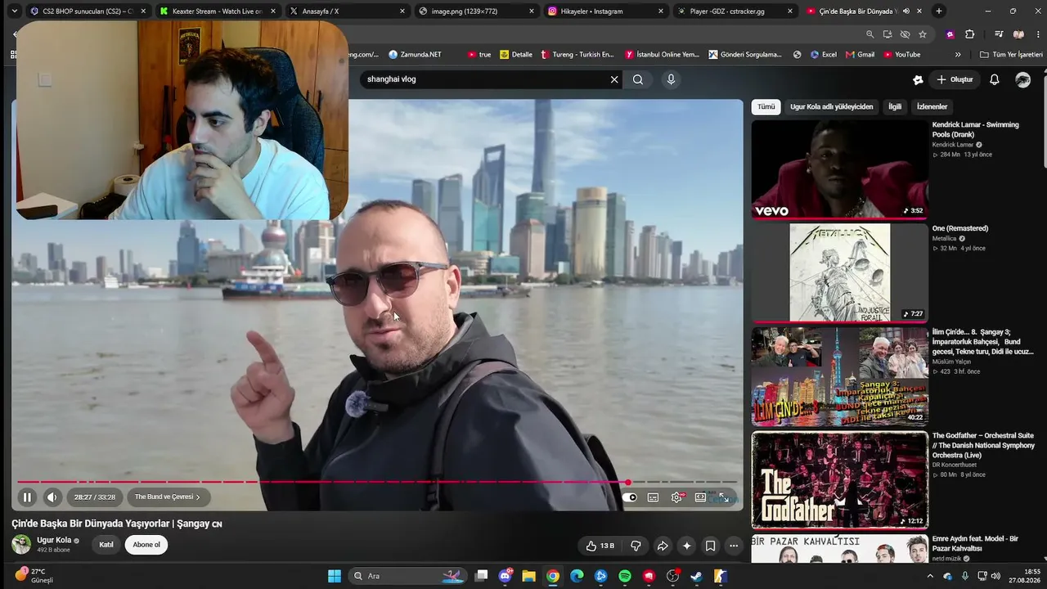Select the 'Tümü' filter chip
This screenshot has height=589, width=1047.
[766, 106]
